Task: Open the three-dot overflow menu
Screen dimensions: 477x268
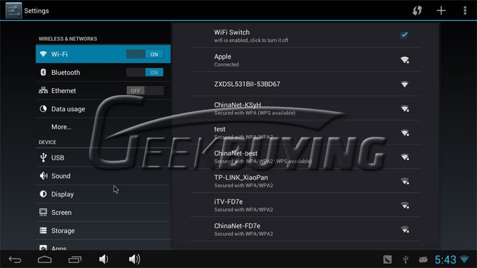Action: coord(465,10)
